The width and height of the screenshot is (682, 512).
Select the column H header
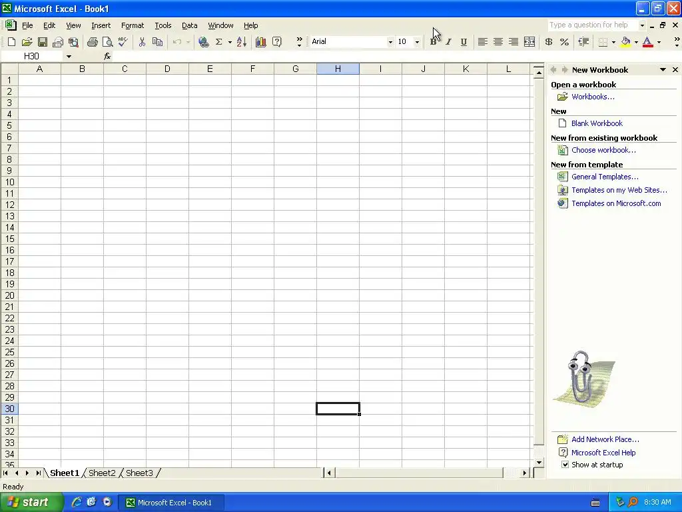pyautogui.click(x=338, y=69)
